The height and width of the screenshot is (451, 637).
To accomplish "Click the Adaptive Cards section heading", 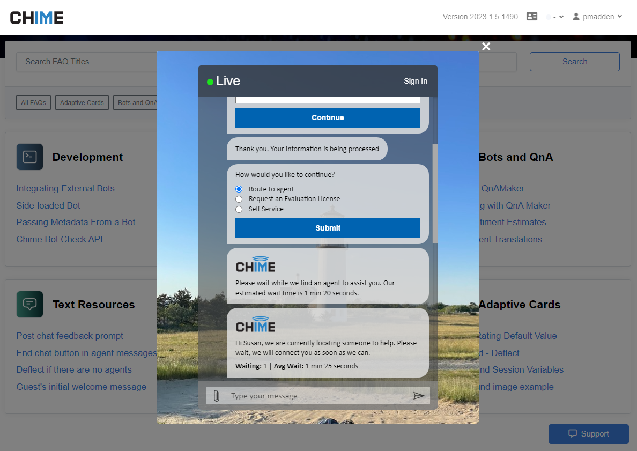I will coord(520,305).
